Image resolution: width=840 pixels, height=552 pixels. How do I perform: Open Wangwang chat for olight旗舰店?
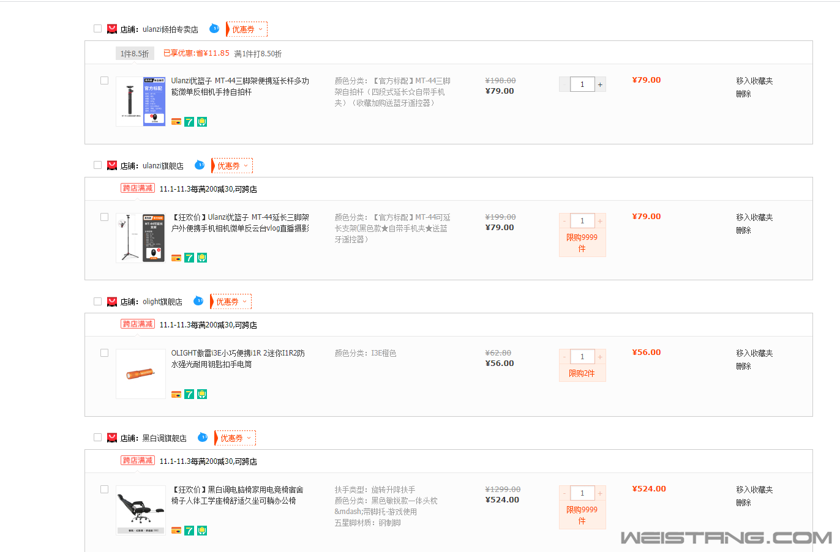pos(198,300)
